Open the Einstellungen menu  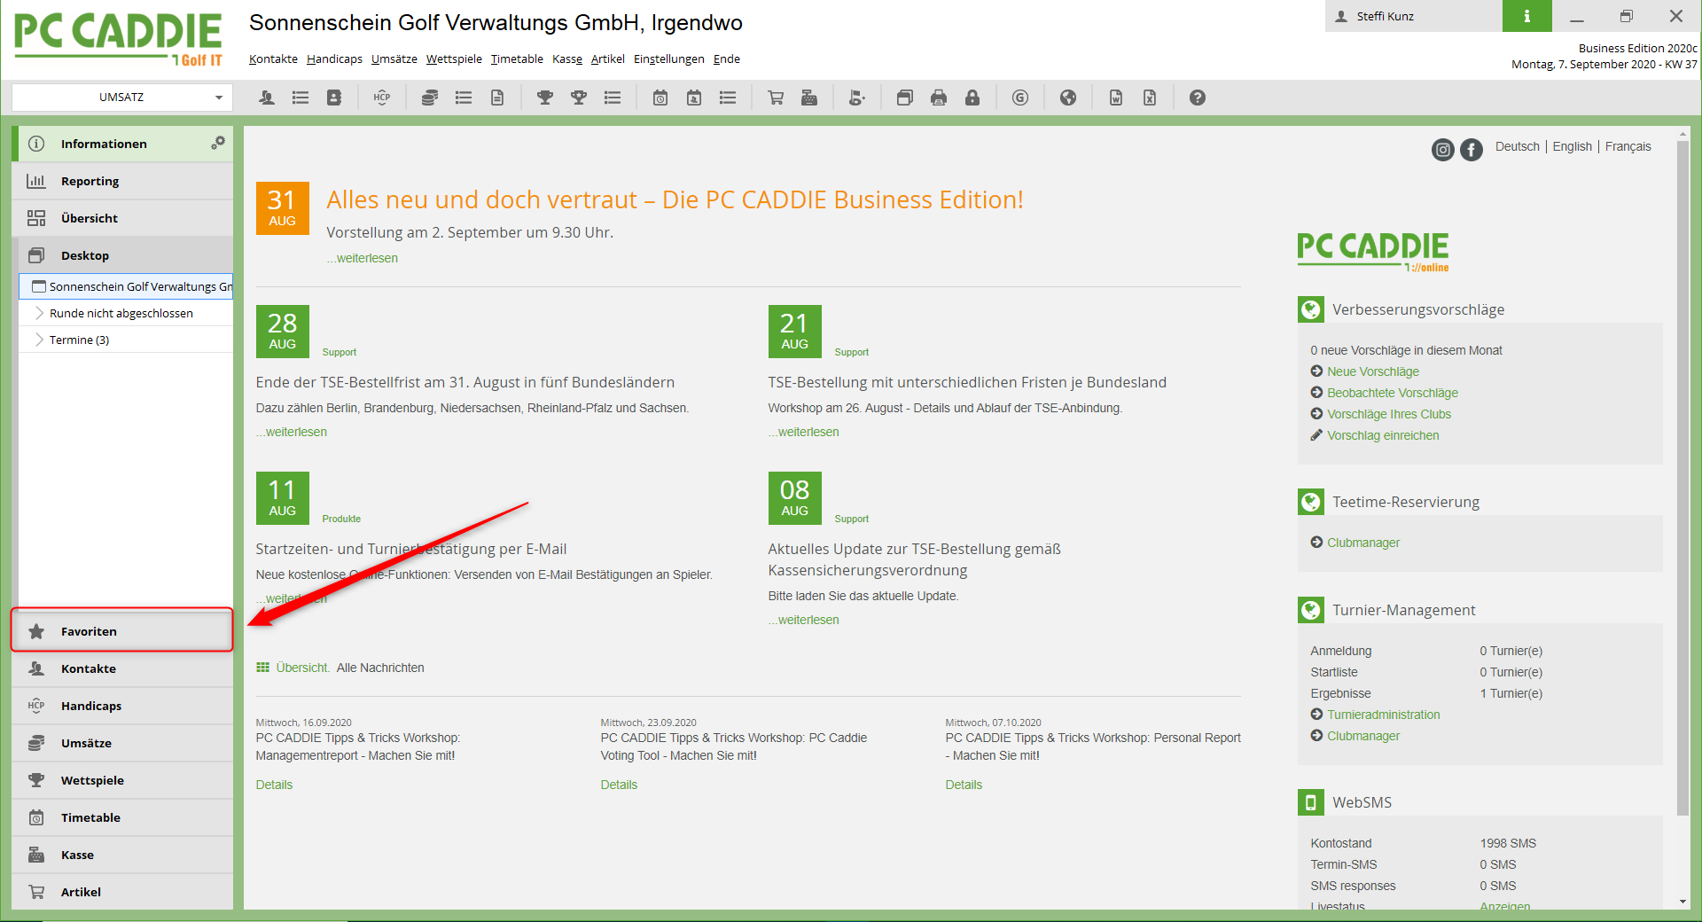(669, 59)
